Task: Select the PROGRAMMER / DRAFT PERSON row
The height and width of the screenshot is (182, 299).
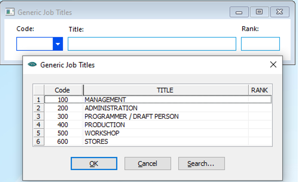Action: pos(158,116)
